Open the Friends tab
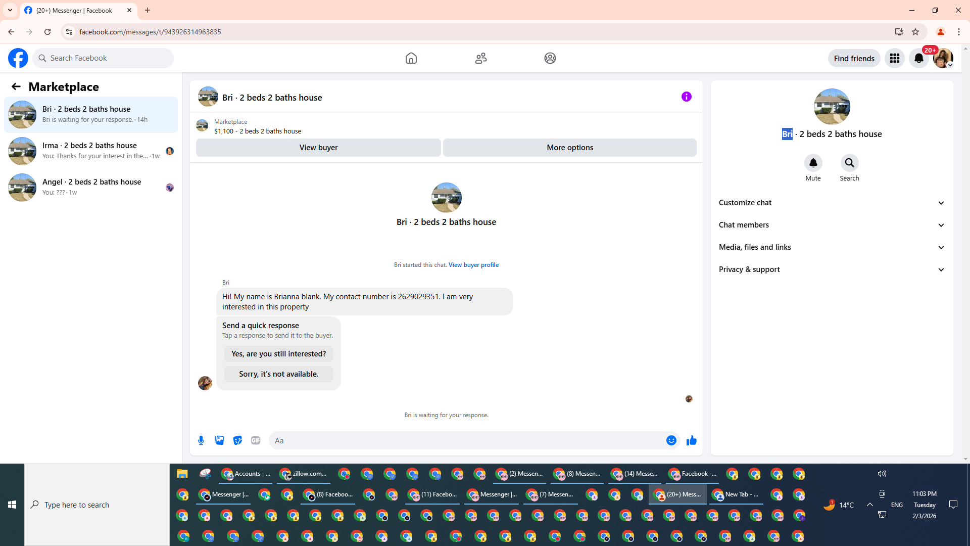This screenshot has height=546, width=970. pos(480,58)
